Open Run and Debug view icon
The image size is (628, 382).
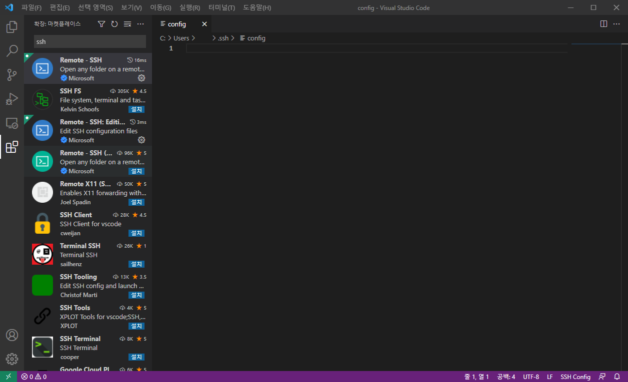pos(12,99)
